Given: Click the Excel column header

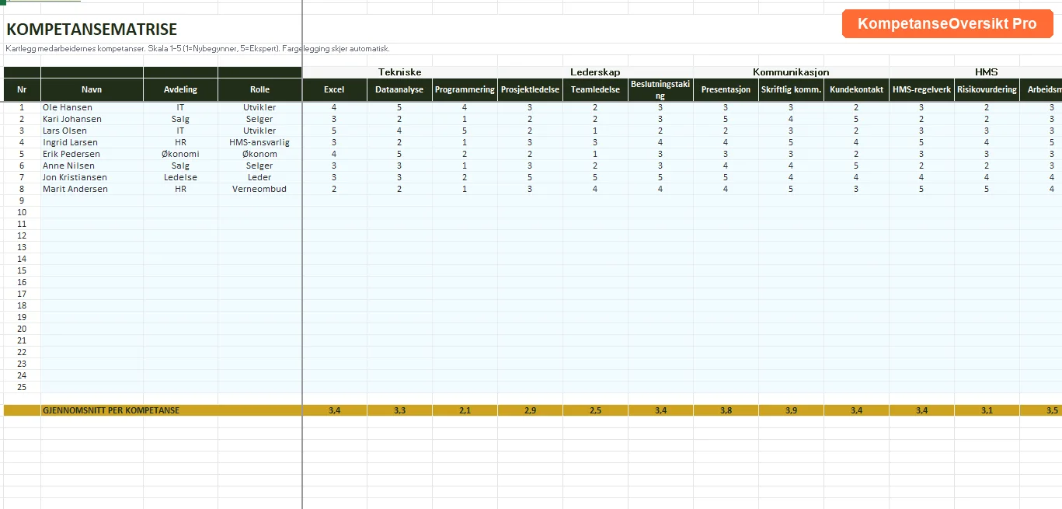Looking at the screenshot, I should (x=334, y=89).
